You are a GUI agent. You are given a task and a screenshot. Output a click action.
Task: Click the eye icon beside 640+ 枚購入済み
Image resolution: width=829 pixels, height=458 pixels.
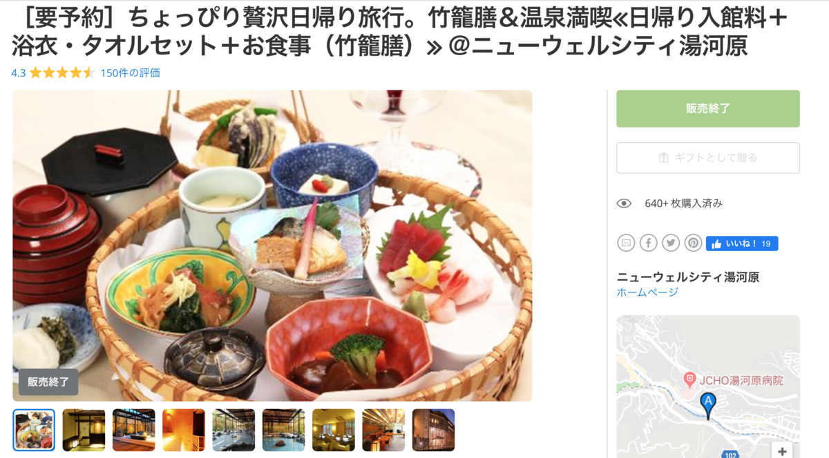point(624,203)
